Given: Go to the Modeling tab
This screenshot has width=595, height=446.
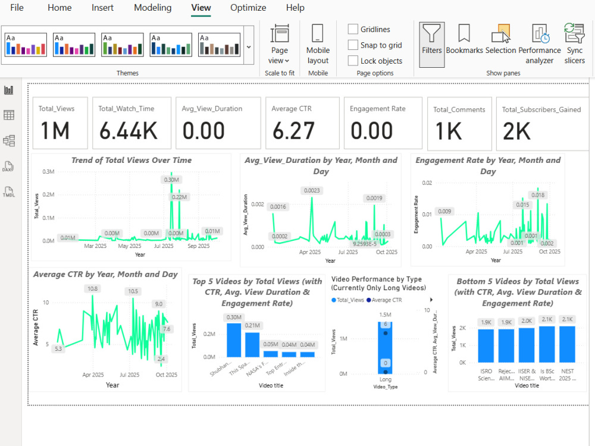Looking at the screenshot, I should [152, 8].
